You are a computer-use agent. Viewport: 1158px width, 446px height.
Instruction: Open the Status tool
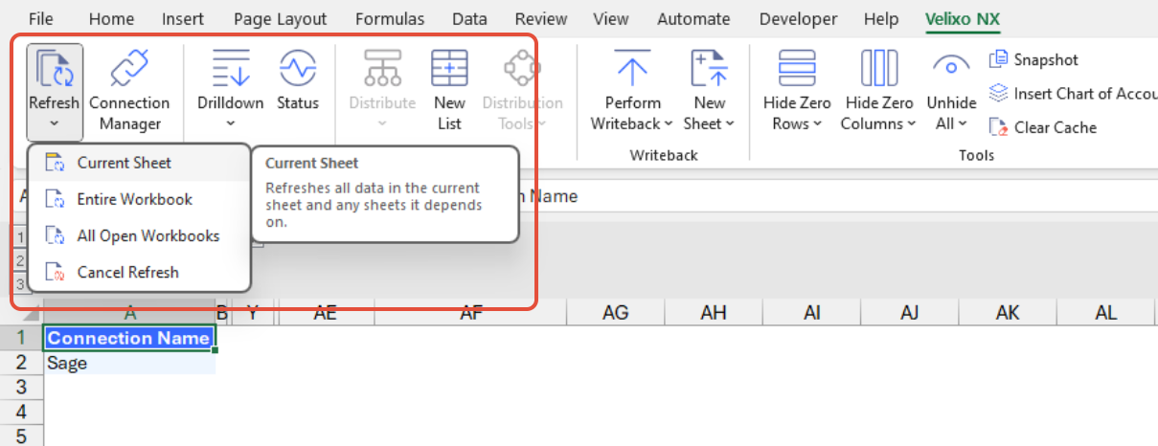[x=298, y=81]
